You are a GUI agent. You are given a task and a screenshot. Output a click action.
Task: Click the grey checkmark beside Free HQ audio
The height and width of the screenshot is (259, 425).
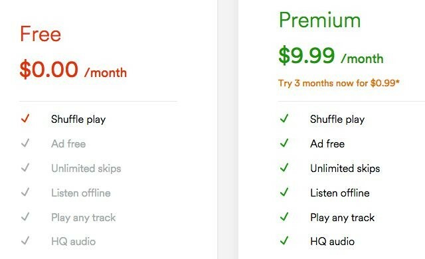[25, 240]
